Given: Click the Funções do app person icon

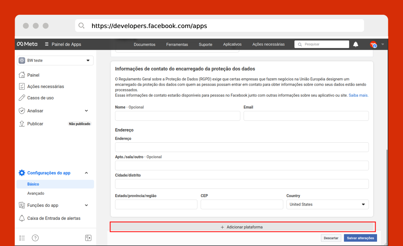Looking at the screenshot, I should point(22,205).
